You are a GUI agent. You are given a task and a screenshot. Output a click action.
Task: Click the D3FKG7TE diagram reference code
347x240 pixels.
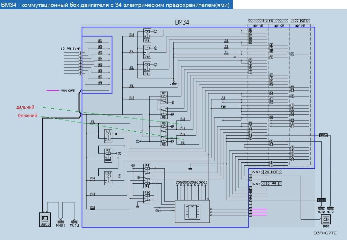325,233
